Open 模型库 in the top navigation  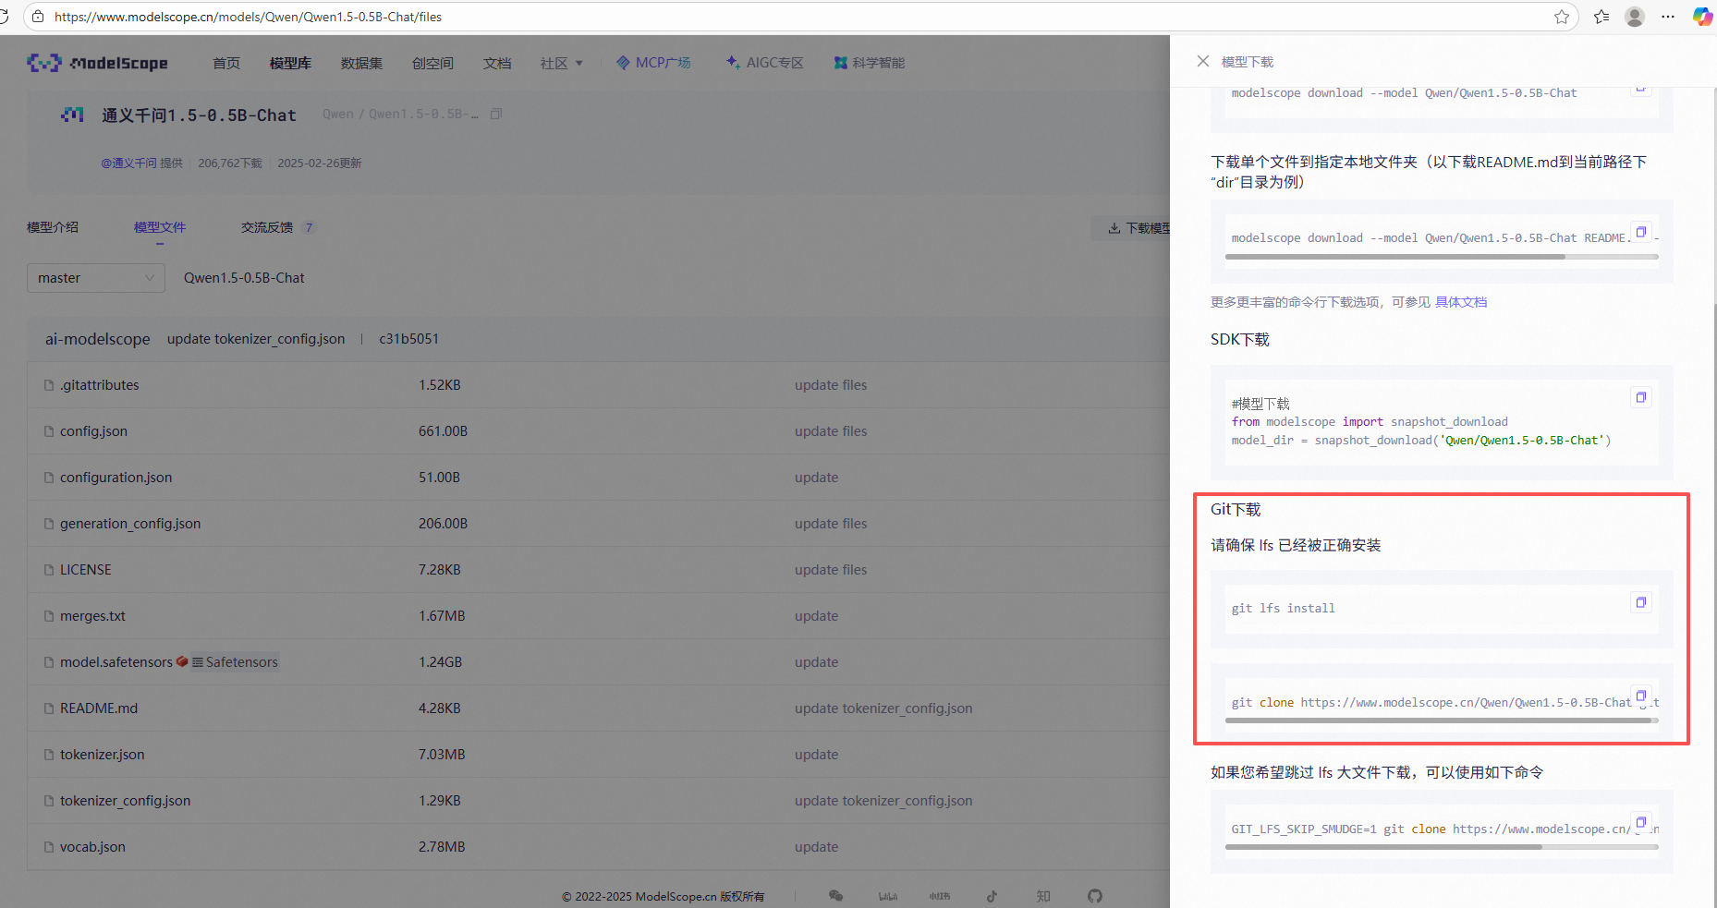290,63
